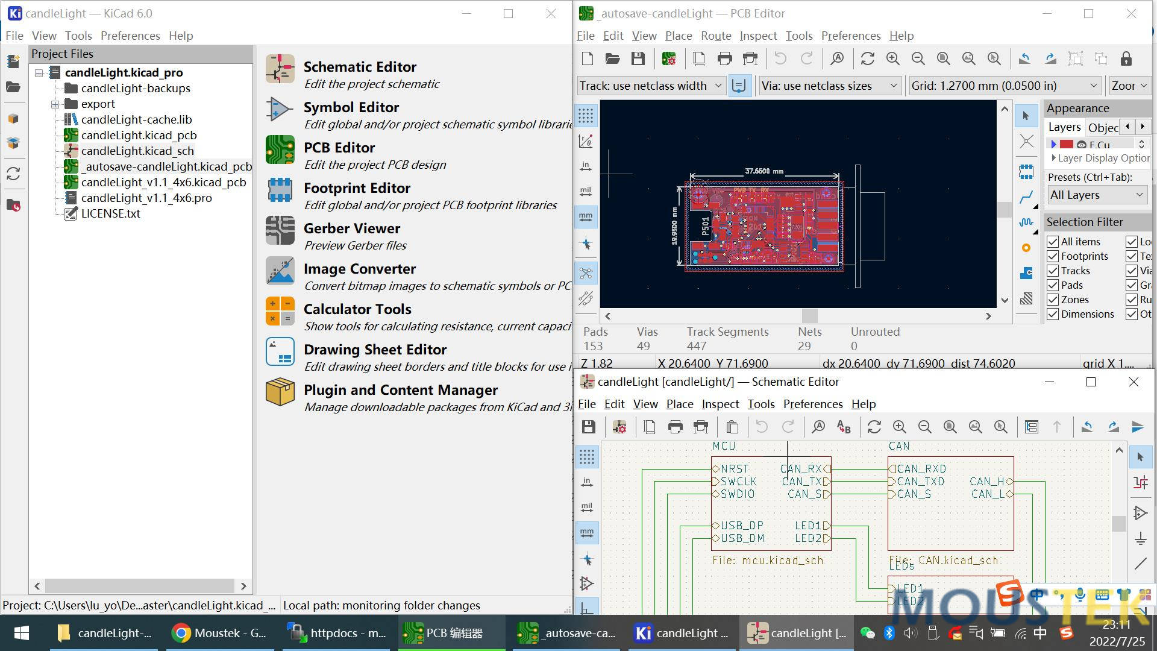Open Route menu in PCB Editor
The image size is (1157, 651).
click(716, 36)
